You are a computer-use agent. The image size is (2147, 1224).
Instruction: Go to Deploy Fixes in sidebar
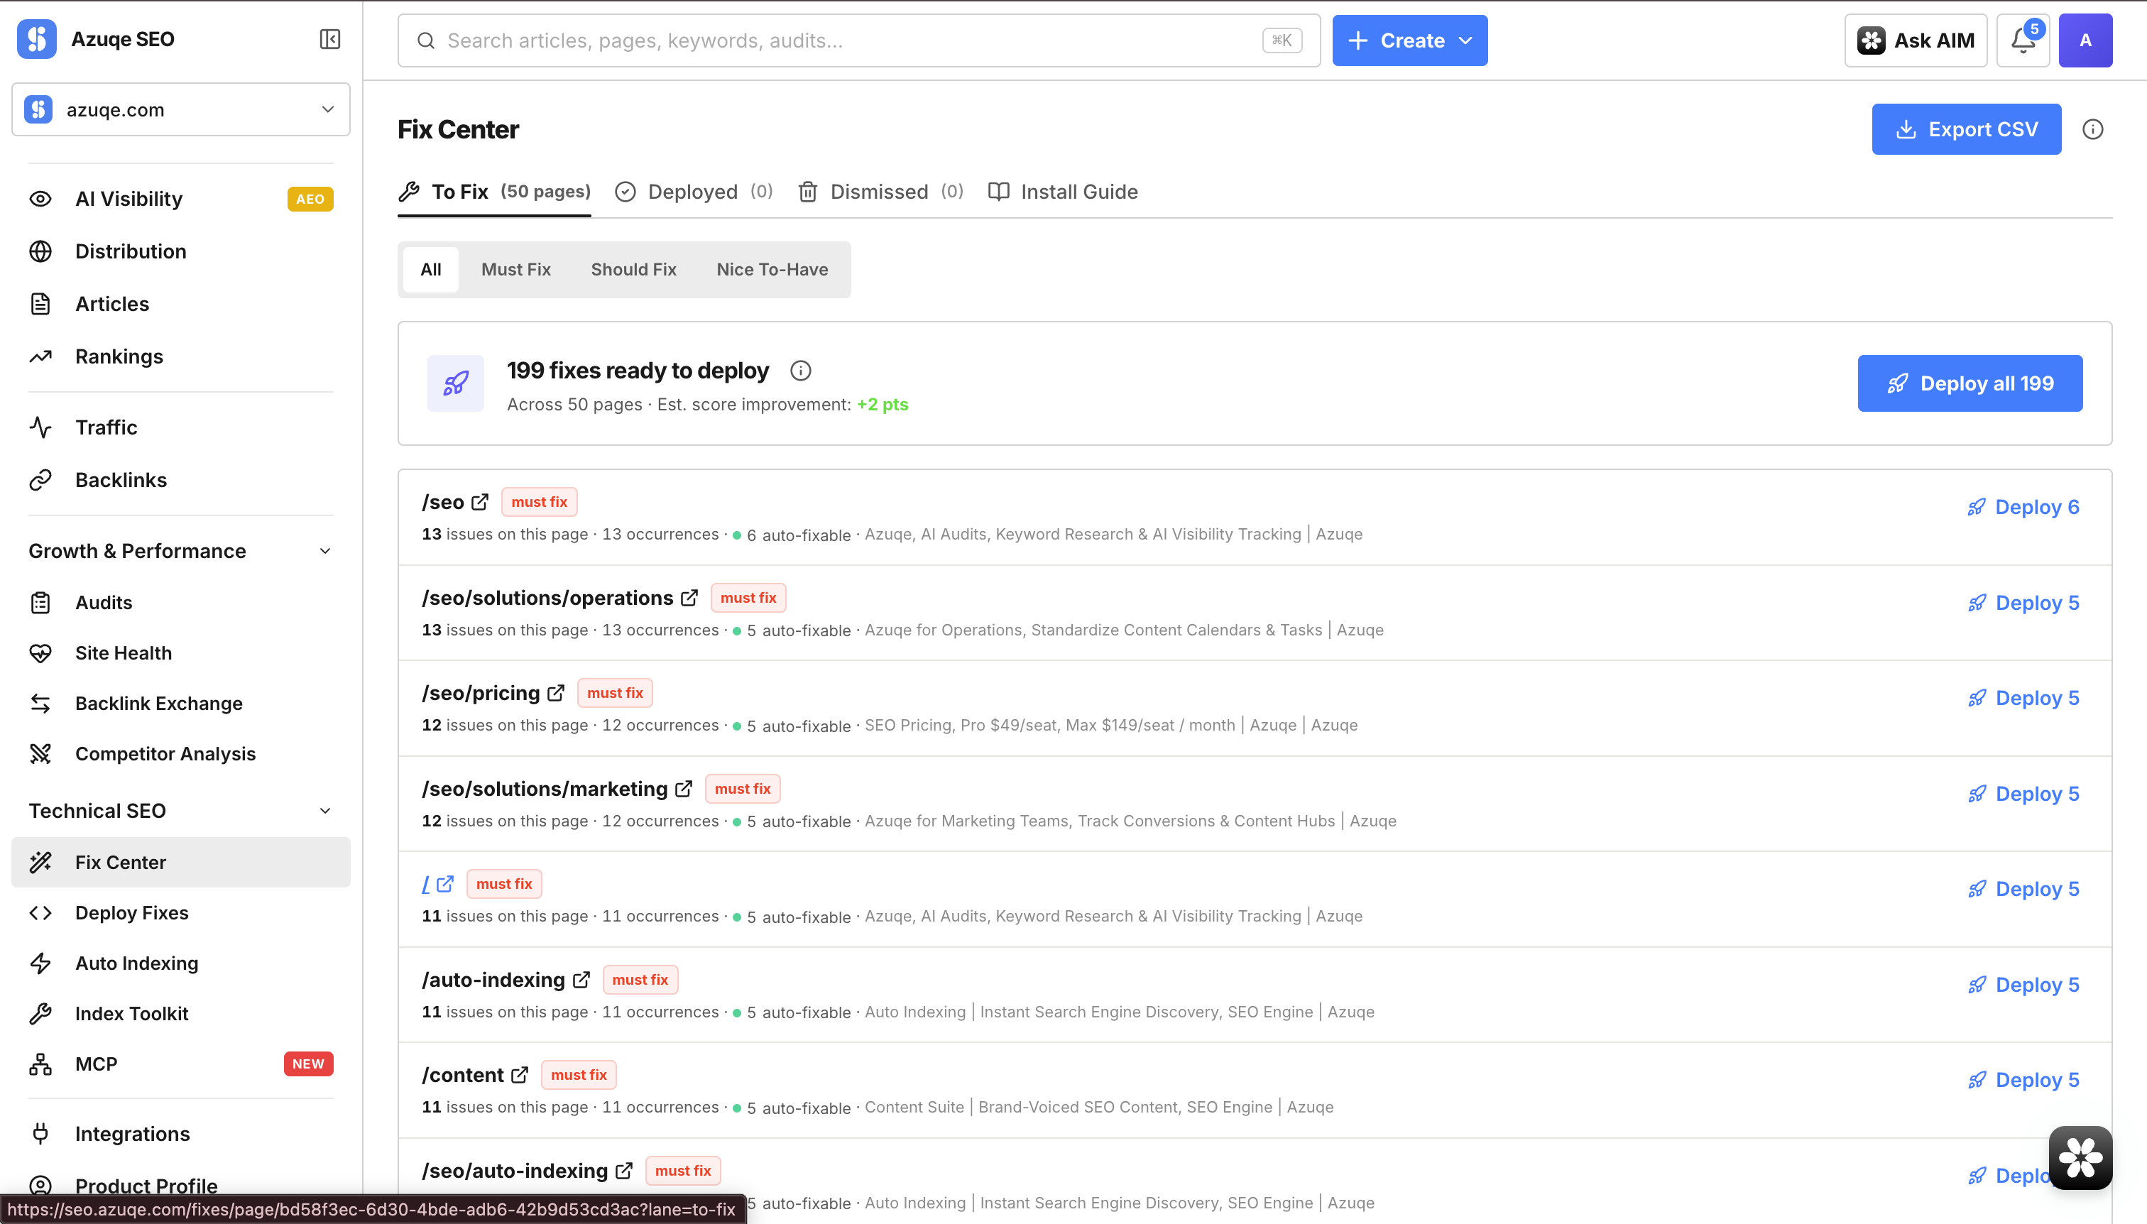click(181, 913)
